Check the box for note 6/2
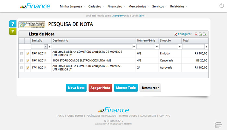The height and width of the screenshot is (130, 227). pyautogui.click(x=22, y=54)
